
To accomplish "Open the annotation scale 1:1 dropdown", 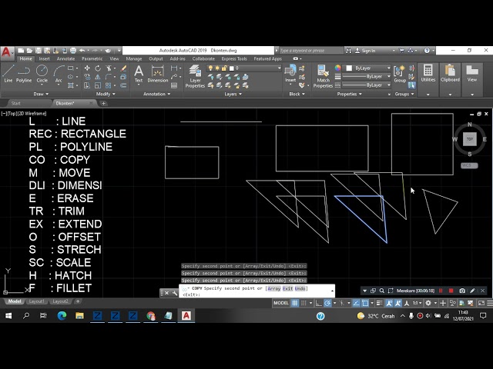I will pos(417,303).
